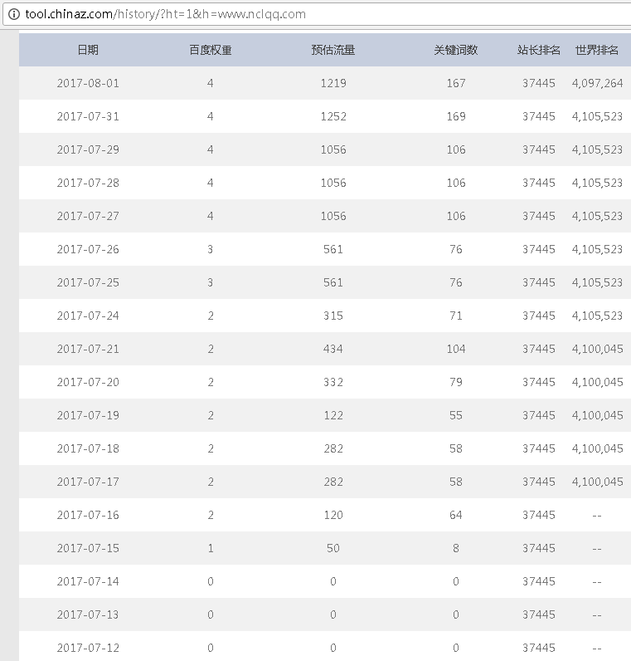
Task: Click the keyword count 169
Action: tap(456, 116)
